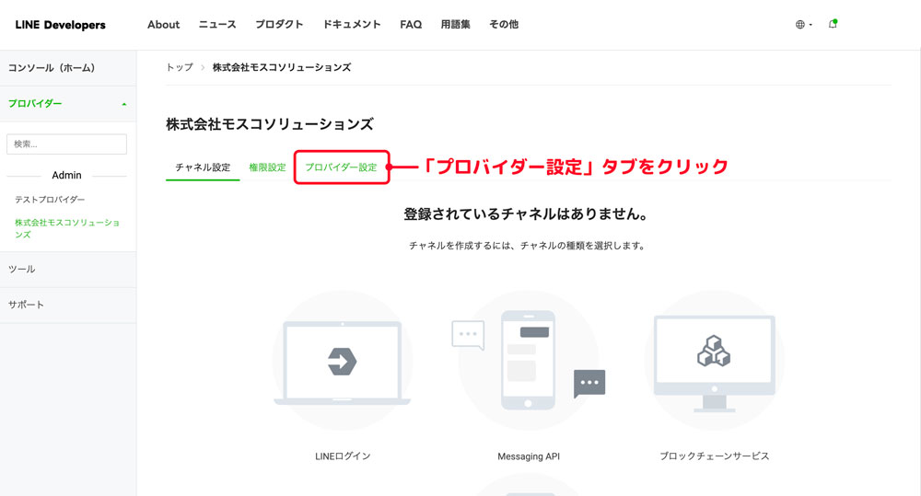Screen dimensions: 921x496
Task: Click the Messaging API phone icon
Action: click(x=528, y=361)
